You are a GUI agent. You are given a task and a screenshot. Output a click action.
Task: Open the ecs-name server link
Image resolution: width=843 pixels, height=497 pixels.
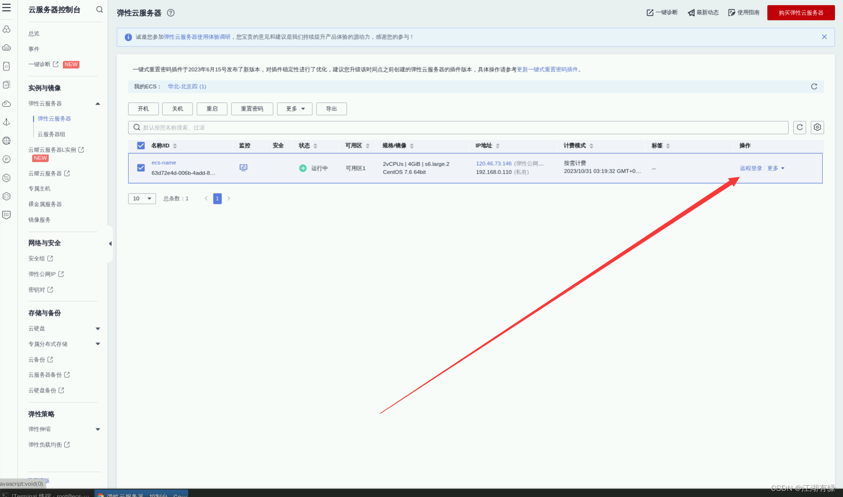[x=164, y=163]
